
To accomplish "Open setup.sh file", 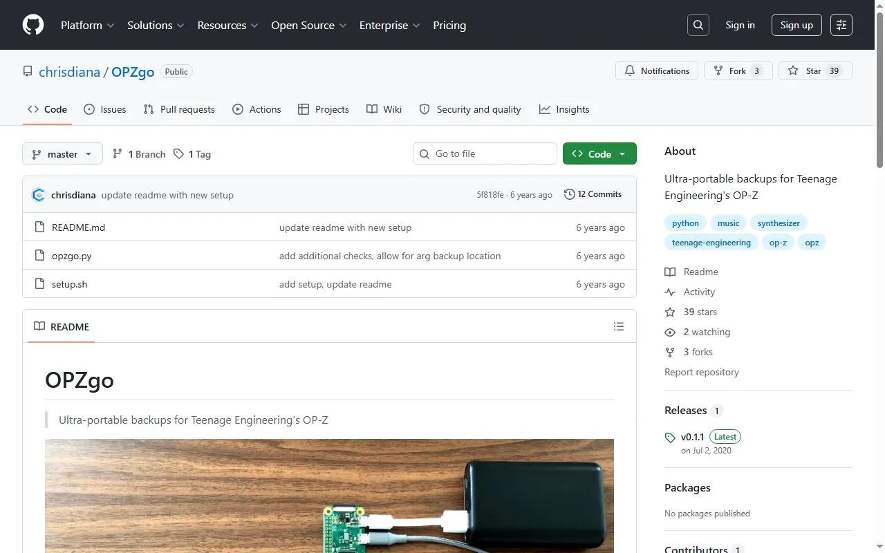I will click(69, 284).
